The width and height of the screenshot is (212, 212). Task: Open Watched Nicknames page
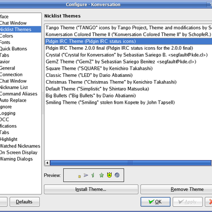point(20,146)
